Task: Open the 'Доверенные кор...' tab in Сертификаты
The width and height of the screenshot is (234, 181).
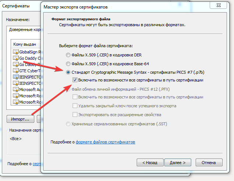Action: click(25, 29)
